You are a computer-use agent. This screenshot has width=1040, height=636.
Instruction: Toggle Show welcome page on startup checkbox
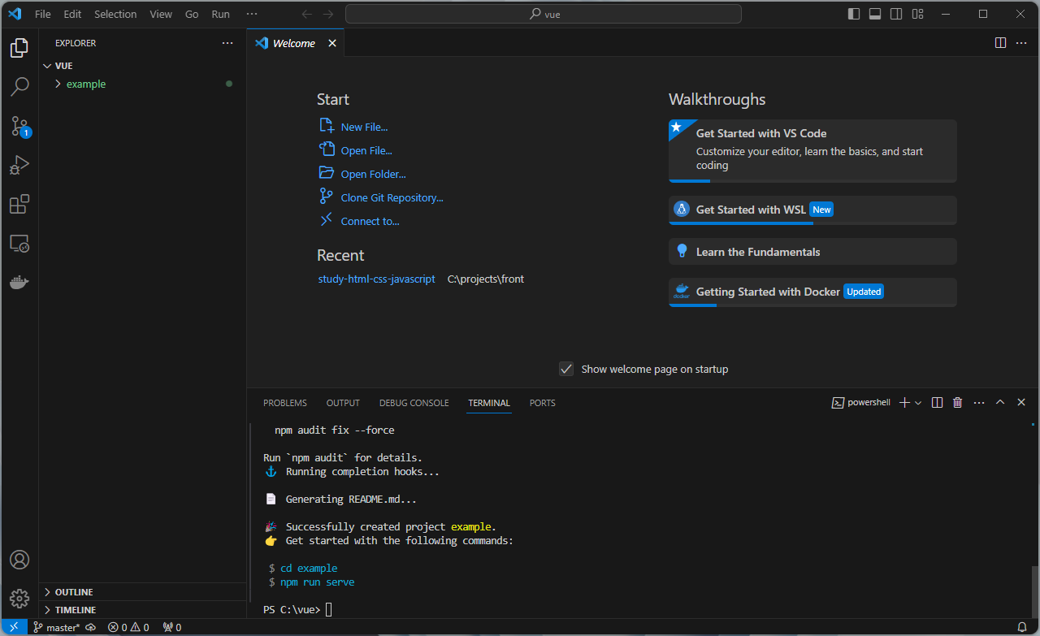(x=566, y=369)
